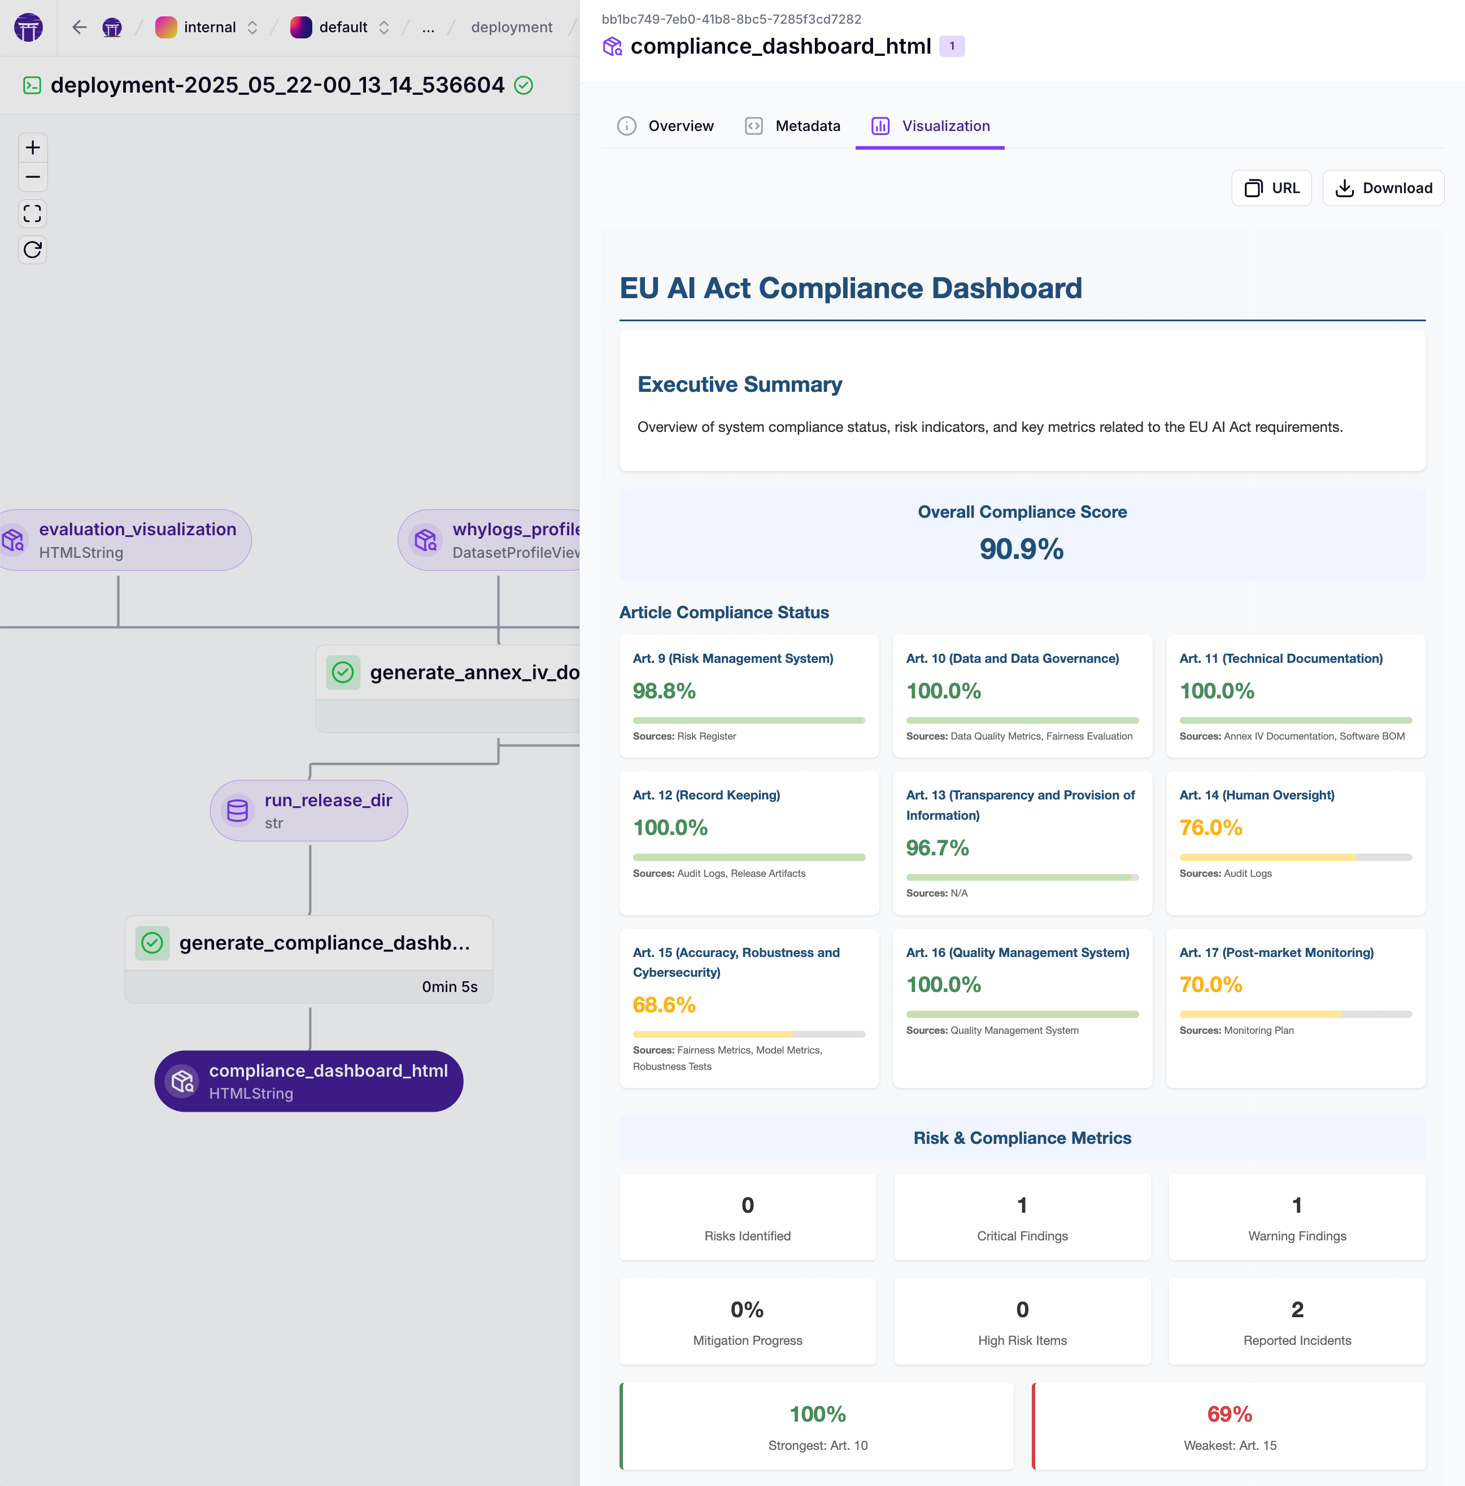The image size is (1465, 1486).
Task: Expand the collapsed breadcrumb ellipsis
Action: pos(428,28)
